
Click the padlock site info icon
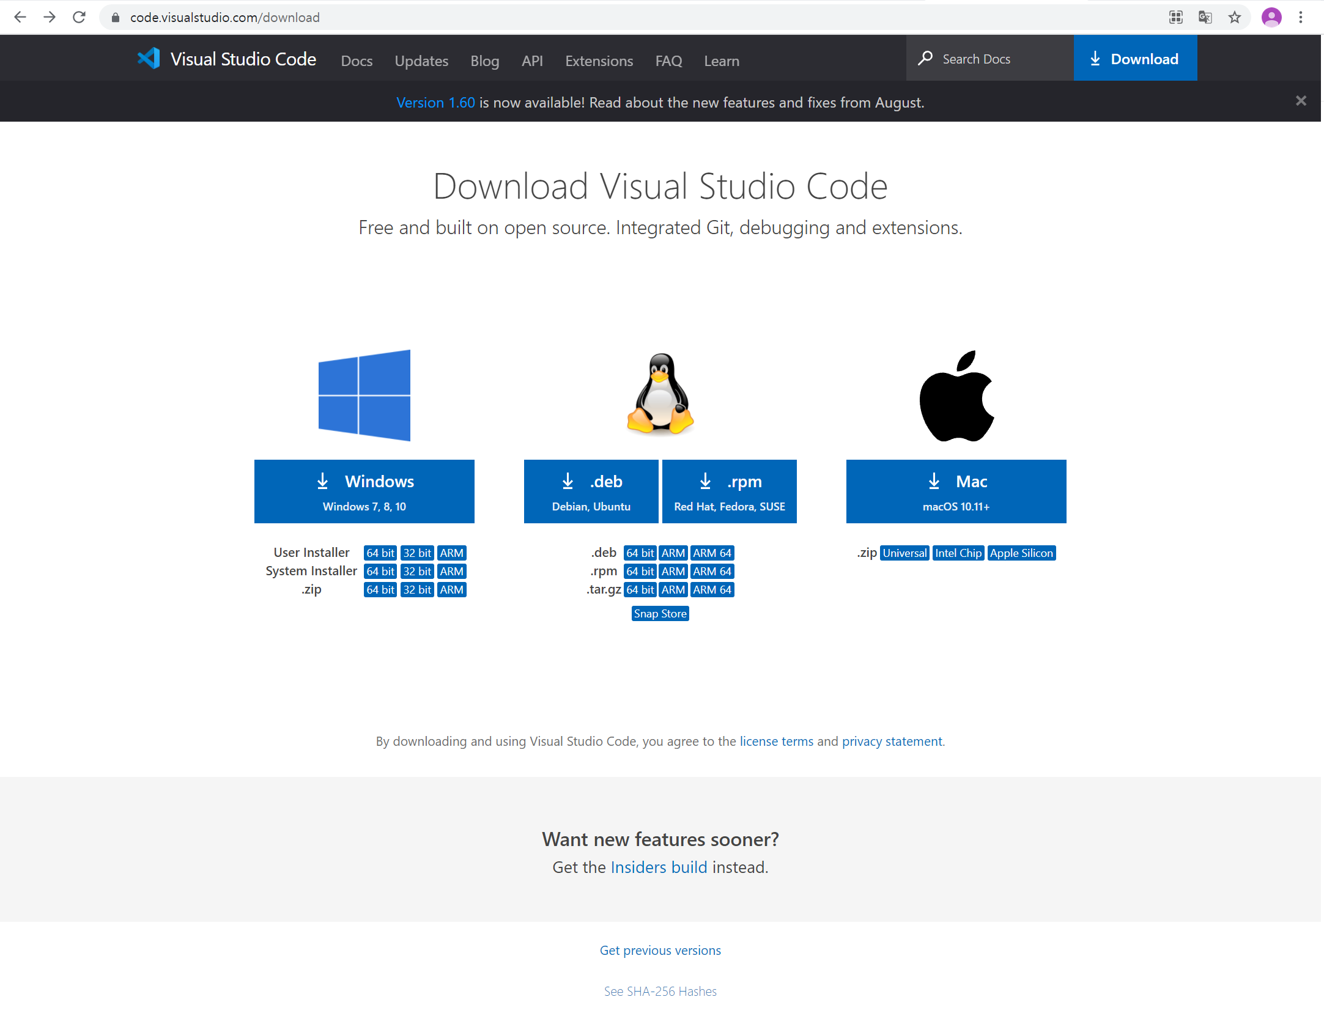coord(115,18)
